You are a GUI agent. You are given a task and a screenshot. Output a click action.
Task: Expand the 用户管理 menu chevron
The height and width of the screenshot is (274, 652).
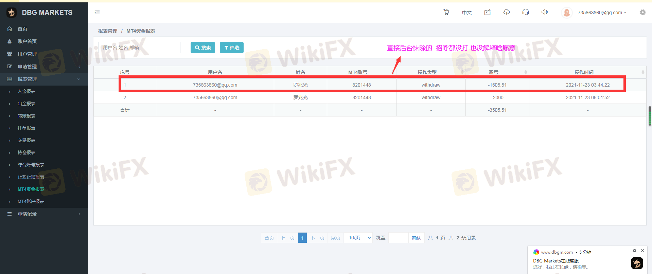[79, 54]
